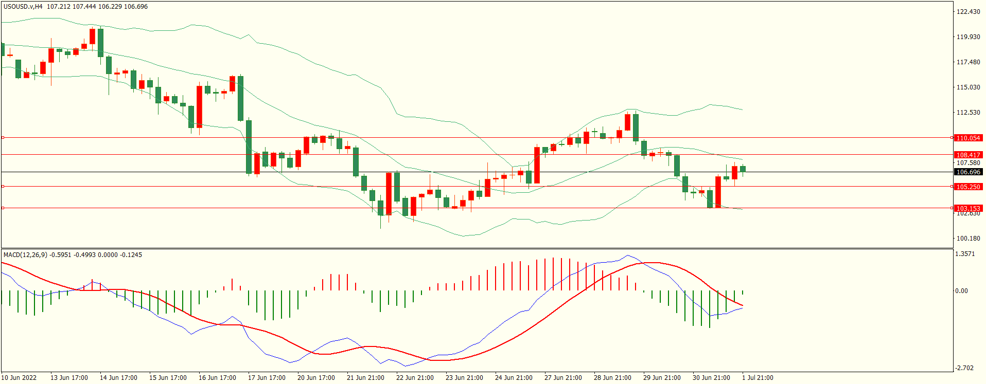
Task: Click the 0.00 MACD zero level label
Action: (961, 291)
